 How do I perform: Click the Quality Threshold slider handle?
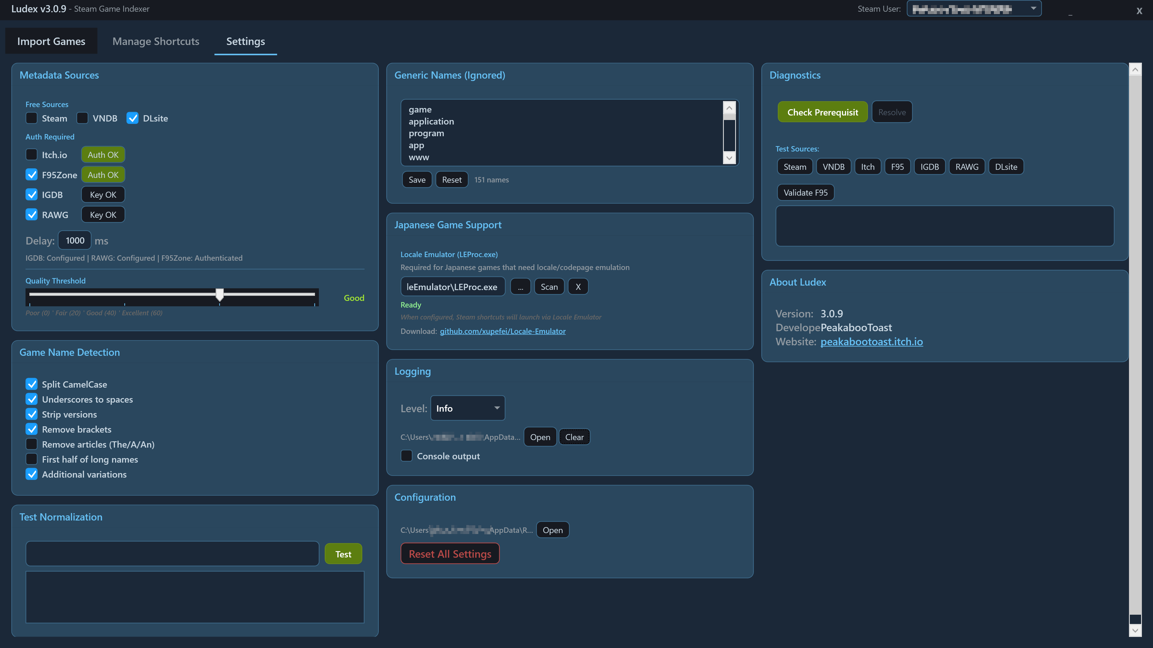[219, 294]
